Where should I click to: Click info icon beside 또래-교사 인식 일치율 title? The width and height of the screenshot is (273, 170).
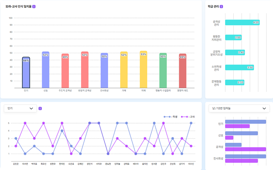tap(34, 6)
